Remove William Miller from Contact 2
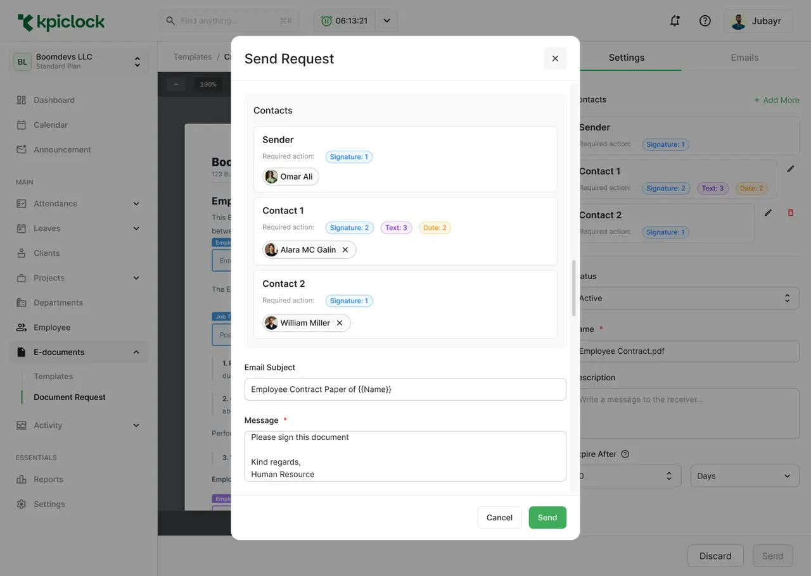The width and height of the screenshot is (811, 576). click(x=340, y=323)
